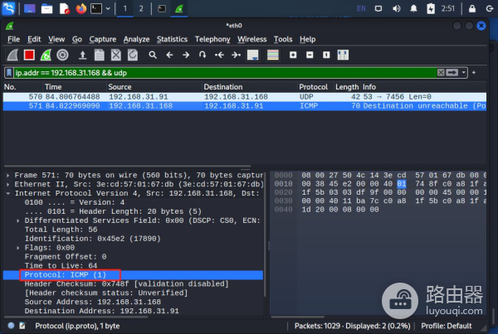This screenshot has width=498, height=334.
Task: Open the filter bookmark icon
Action: coord(9,72)
